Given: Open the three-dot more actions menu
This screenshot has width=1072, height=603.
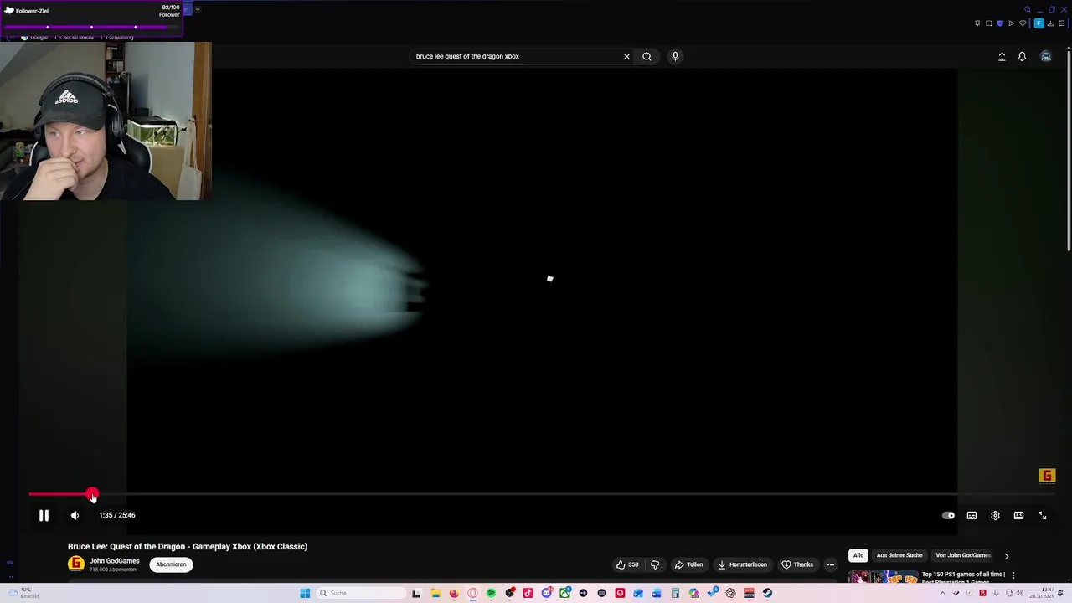Looking at the screenshot, I should click(830, 564).
